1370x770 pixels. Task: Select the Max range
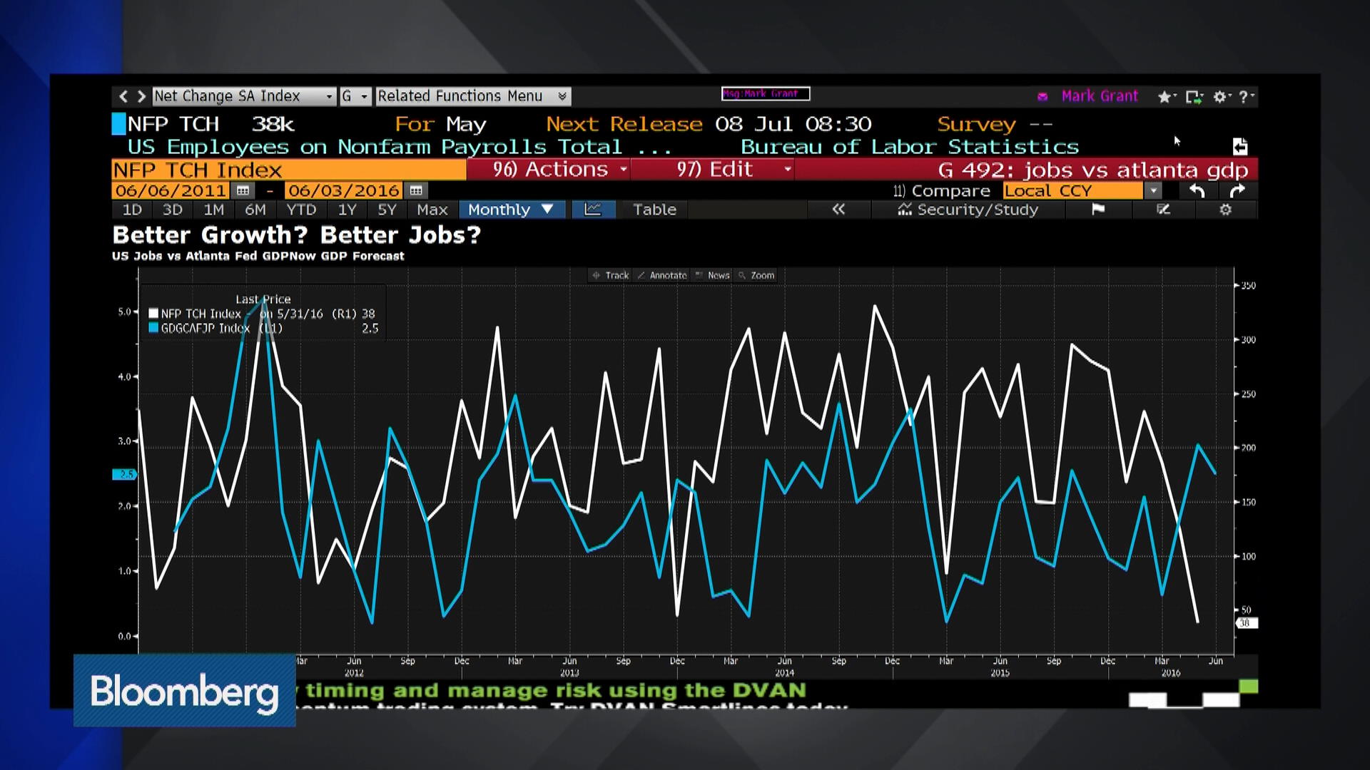coord(432,210)
